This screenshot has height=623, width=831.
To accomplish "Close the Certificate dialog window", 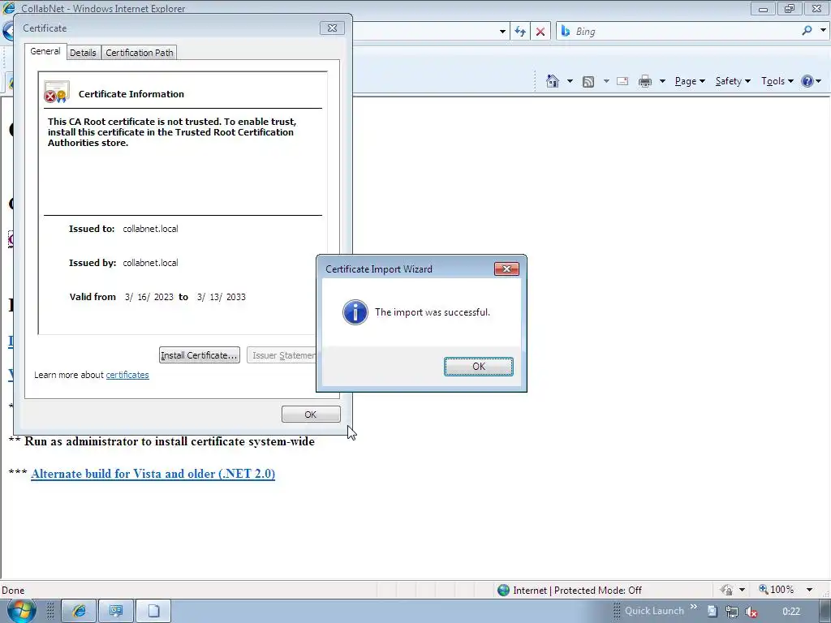I will (332, 28).
